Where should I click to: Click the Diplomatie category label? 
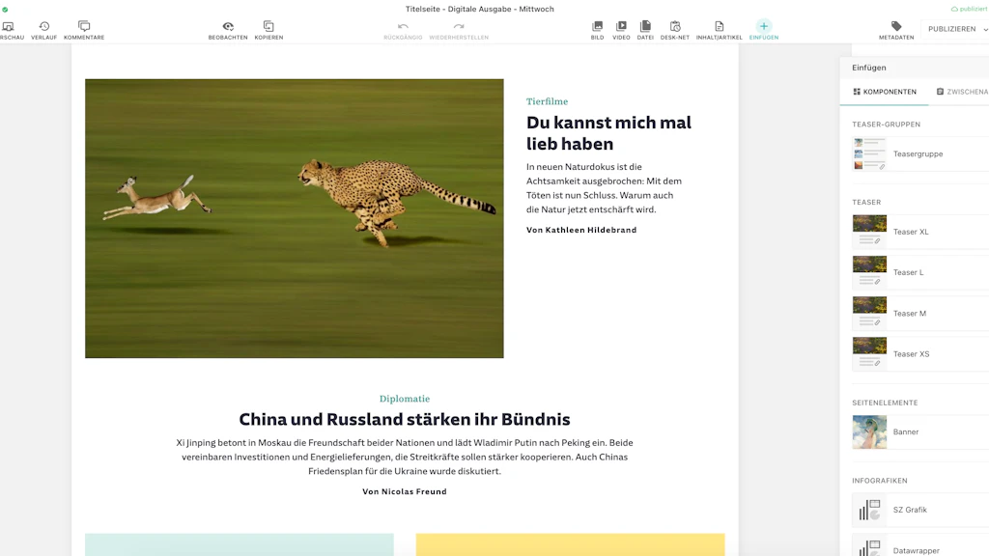point(405,399)
